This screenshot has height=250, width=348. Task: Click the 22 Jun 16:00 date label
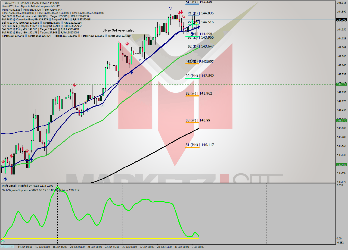point(112,247)
